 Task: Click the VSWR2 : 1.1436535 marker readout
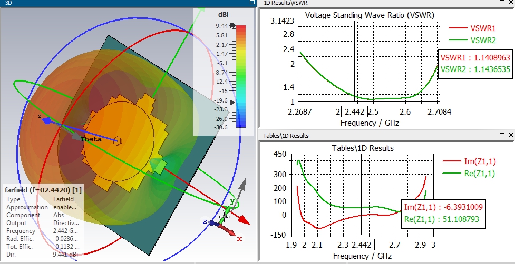[x=475, y=69]
